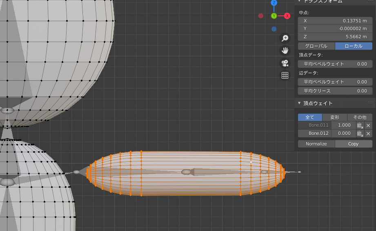Click the Y median value field
Screen dimensions: 376x231
coord(335,29)
